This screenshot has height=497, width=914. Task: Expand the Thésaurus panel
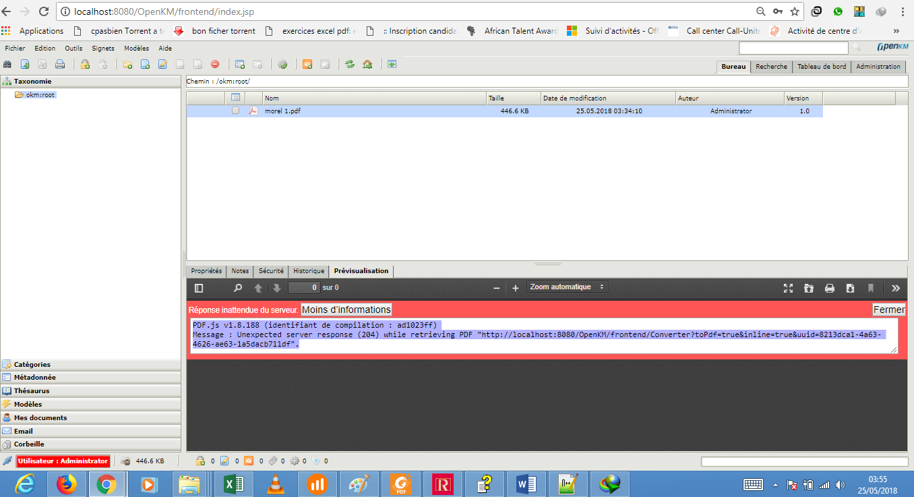coord(31,391)
